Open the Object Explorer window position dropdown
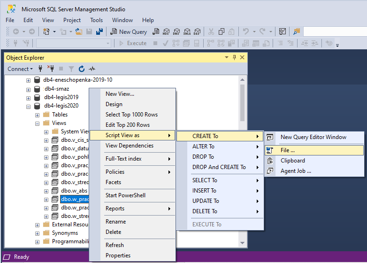The image size is (367, 263). click(x=227, y=57)
